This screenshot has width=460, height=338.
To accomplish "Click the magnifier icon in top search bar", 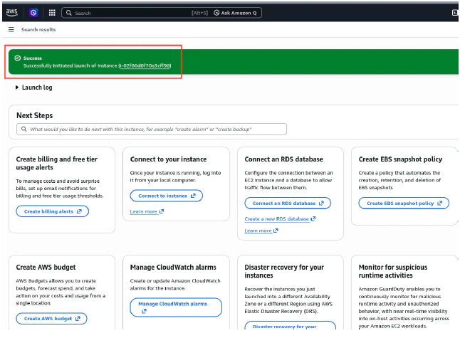I will tap(68, 13).
